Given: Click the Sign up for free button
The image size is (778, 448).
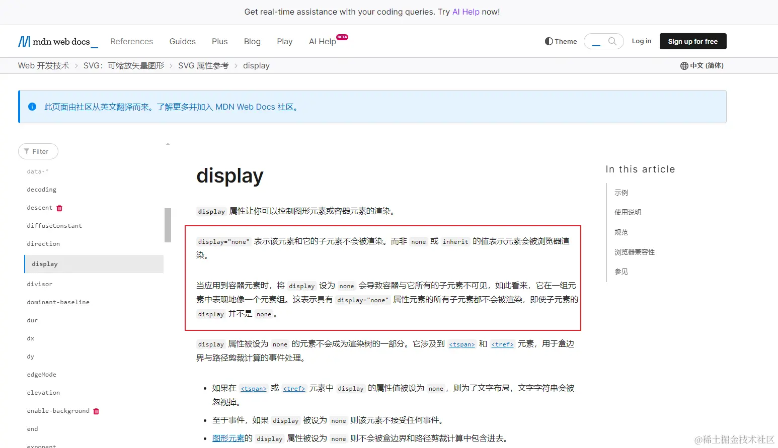Looking at the screenshot, I should click(x=693, y=41).
